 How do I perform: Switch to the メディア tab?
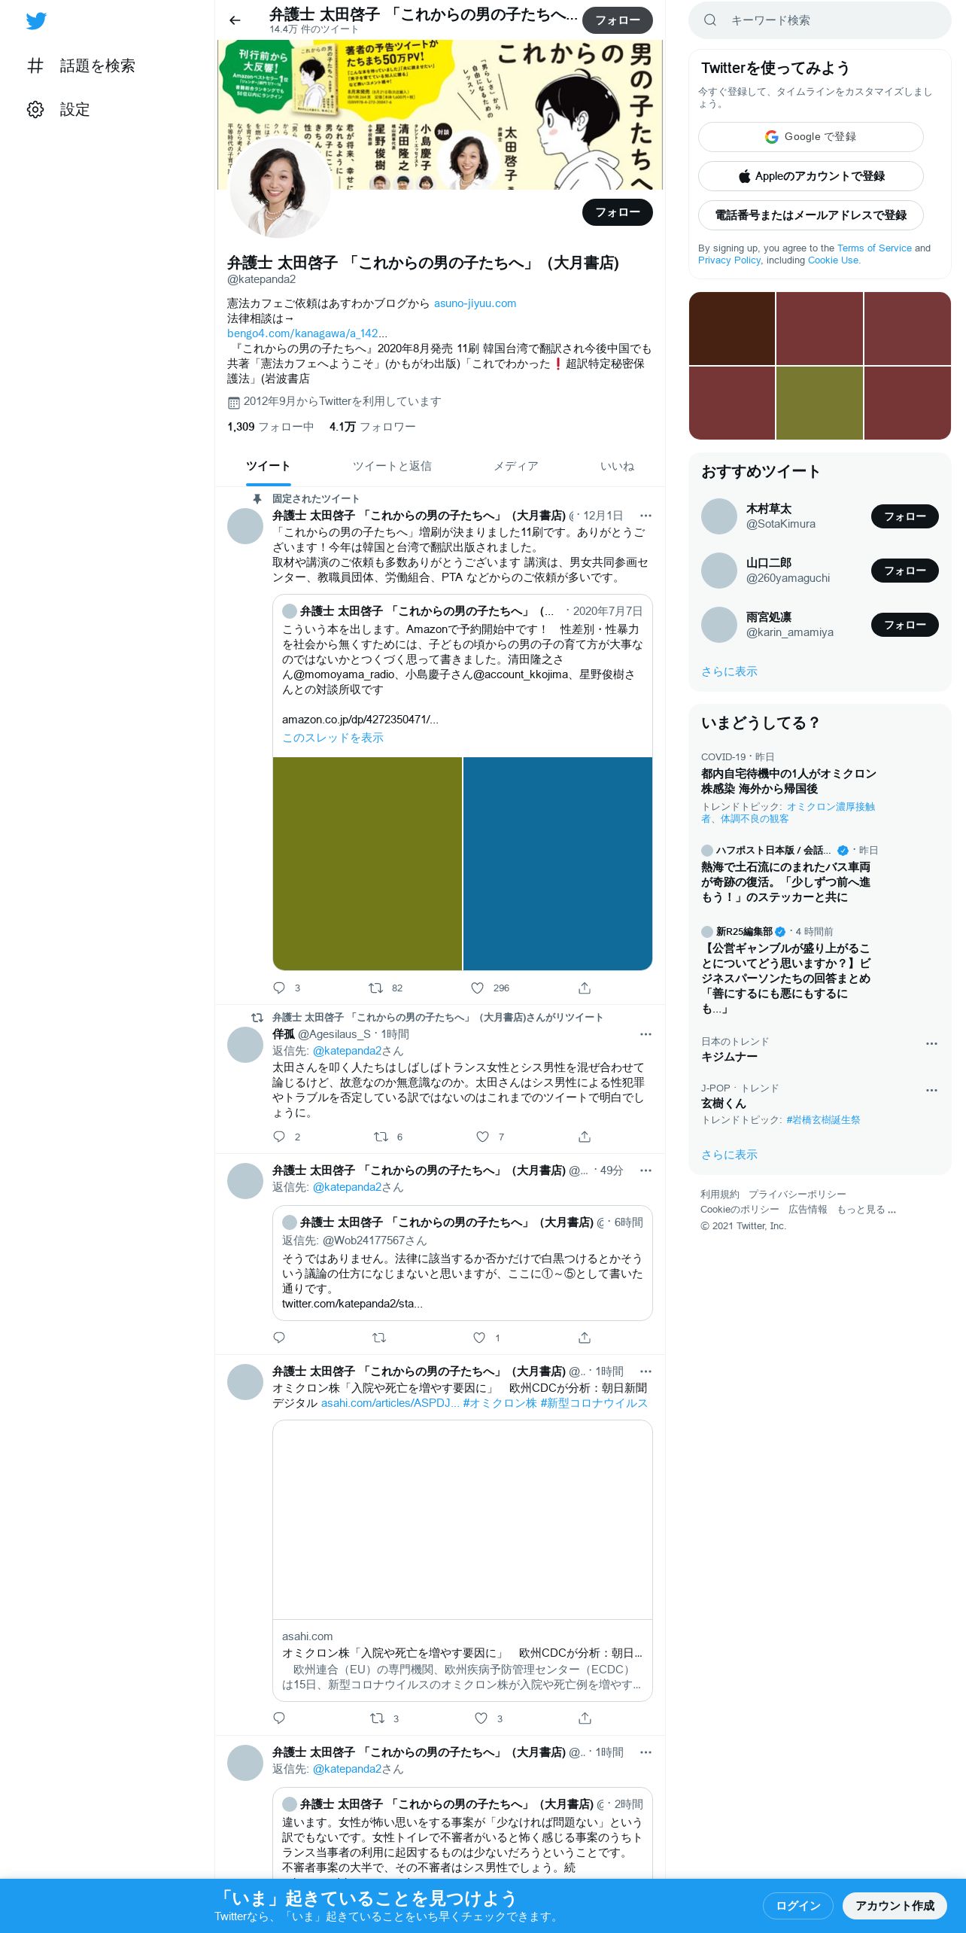coord(516,466)
